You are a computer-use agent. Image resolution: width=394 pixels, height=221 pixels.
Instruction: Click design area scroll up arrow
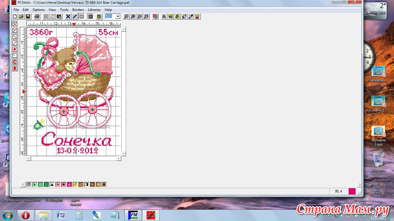pyautogui.click(x=123, y=29)
